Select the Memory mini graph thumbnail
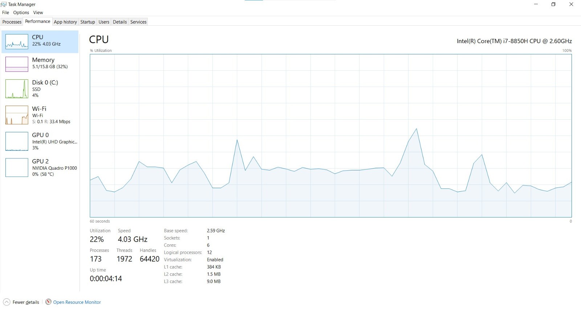Image resolution: width=581 pixels, height=311 pixels. coord(17,64)
